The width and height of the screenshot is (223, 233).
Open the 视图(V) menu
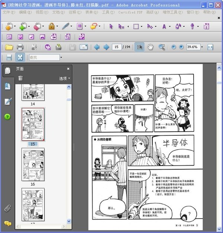42,12
